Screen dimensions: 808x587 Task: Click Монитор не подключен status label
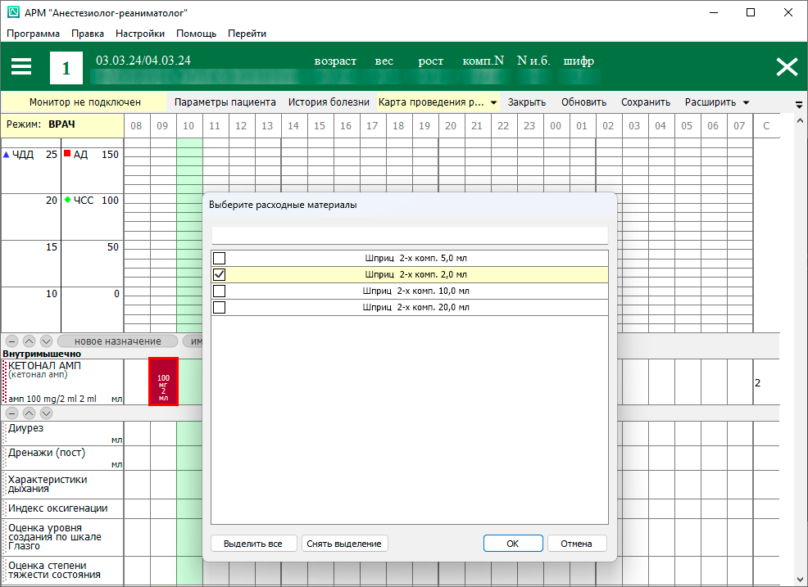click(x=84, y=102)
